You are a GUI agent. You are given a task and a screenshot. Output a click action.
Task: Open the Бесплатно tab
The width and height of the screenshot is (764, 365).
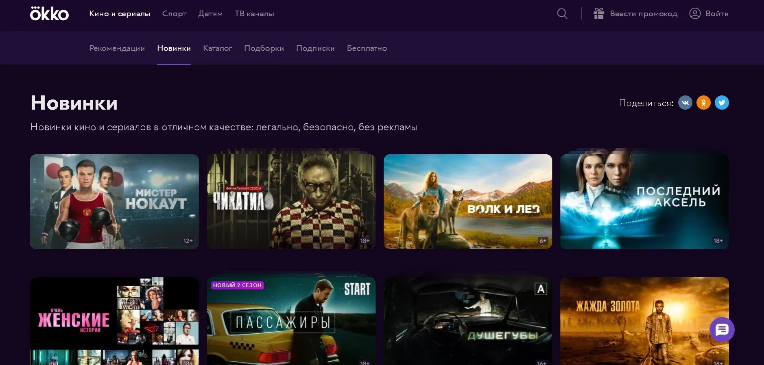tap(367, 48)
